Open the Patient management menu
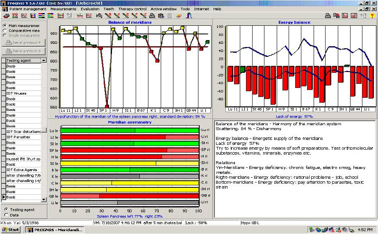 coord(28,9)
